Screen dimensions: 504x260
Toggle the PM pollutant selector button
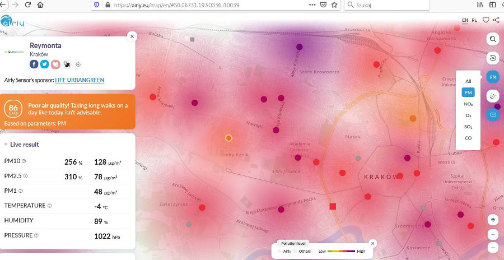click(x=493, y=77)
